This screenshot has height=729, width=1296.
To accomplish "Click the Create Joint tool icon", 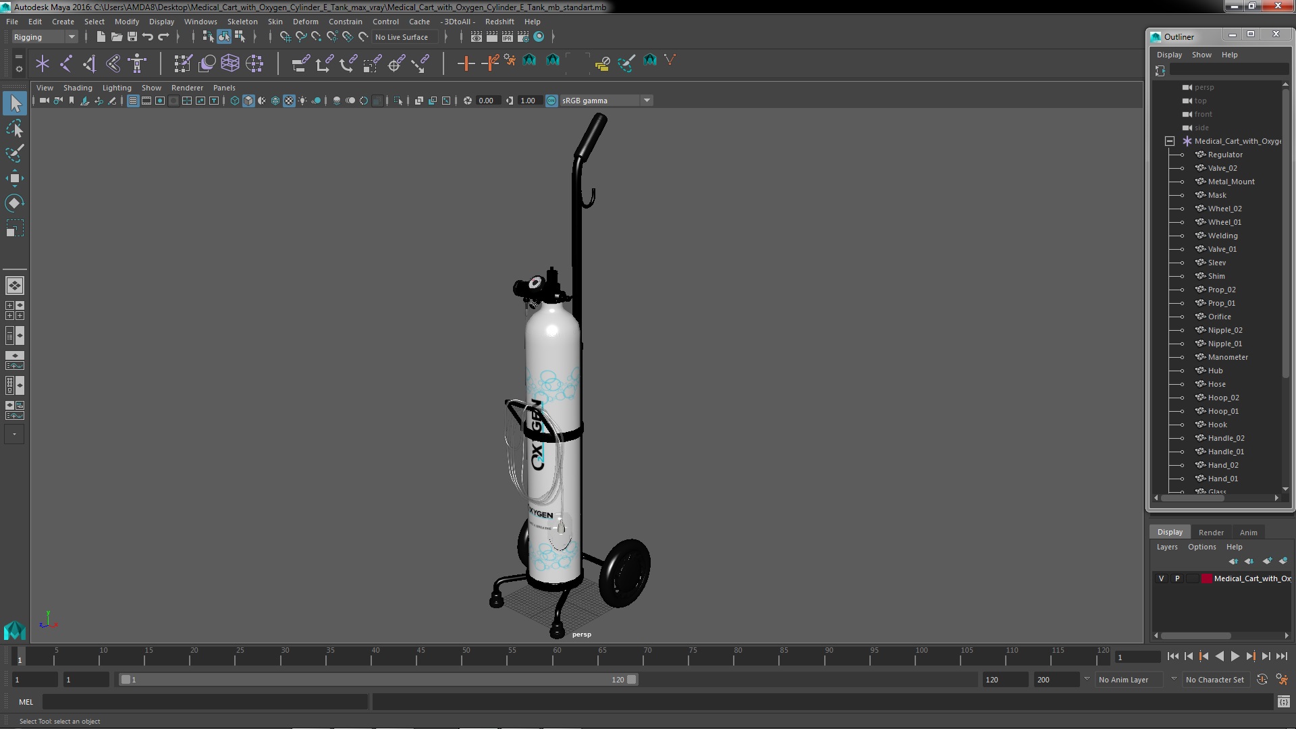I will click(65, 63).
